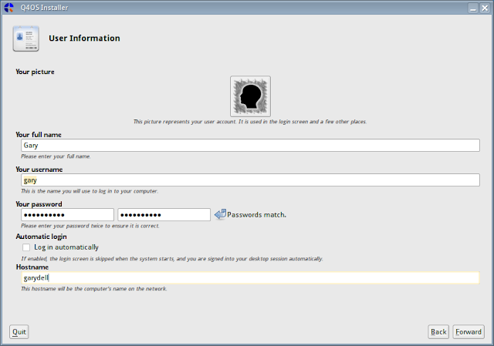Click the hostname network description hint
This screenshot has width=494, height=346.
(94, 289)
